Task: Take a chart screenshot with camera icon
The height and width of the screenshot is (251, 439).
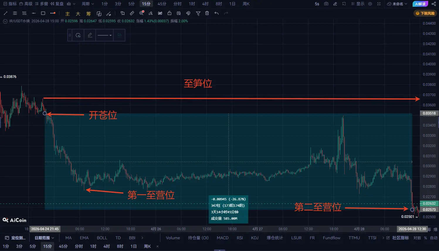Action: (x=326, y=4)
